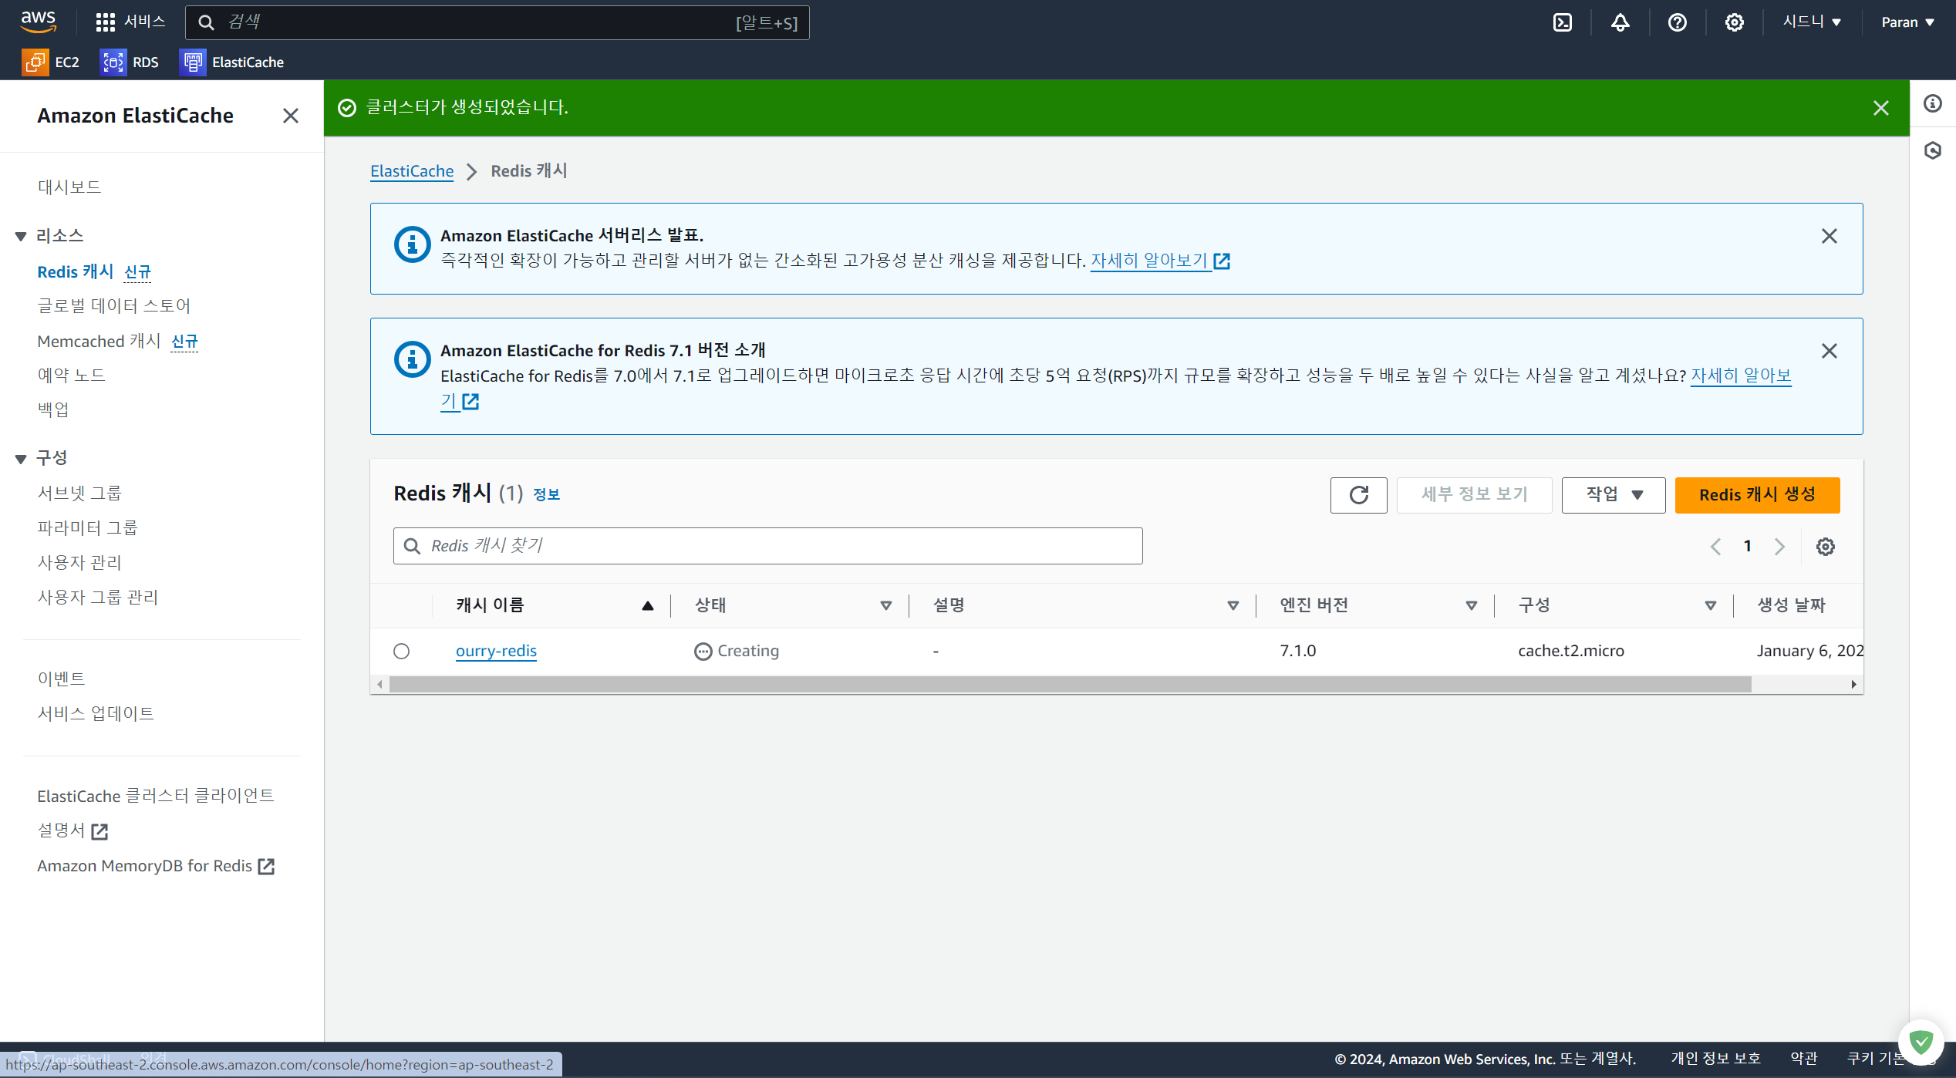Image resolution: width=1956 pixels, height=1078 pixels.
Task: Open 사용자 그룹 관리 in sidebar
Action: pos(97,598)
